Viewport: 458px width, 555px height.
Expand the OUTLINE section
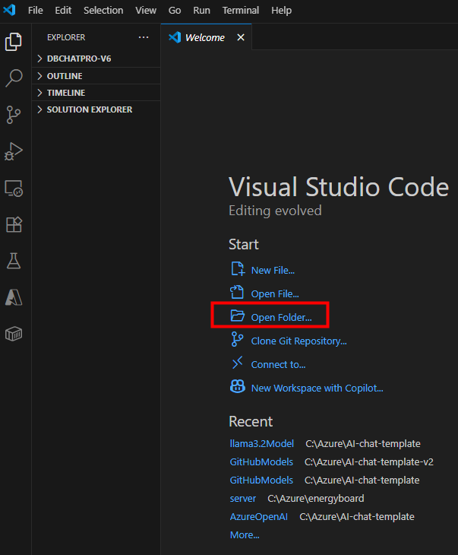pyautogui.click(x=96, y=76)
